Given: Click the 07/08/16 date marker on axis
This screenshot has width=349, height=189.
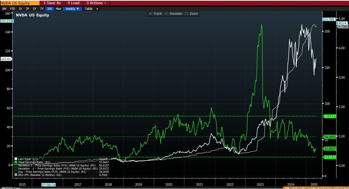Looking at the screenshot, I should 49,185.
